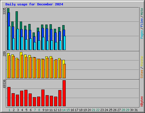Click day 30 on the date axis
Viewport: 145px width, 113px height.
(132, 110)
